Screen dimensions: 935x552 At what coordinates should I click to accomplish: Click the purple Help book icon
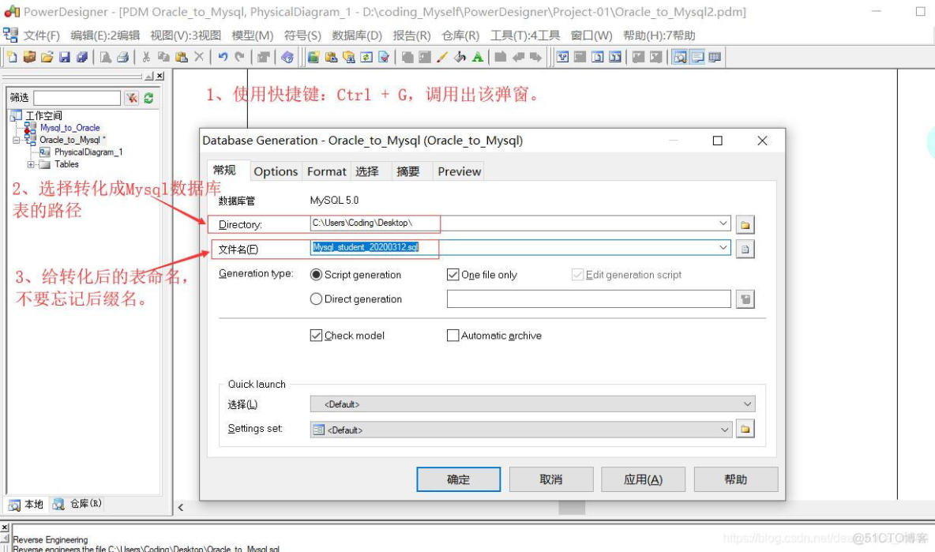(287, 57)
